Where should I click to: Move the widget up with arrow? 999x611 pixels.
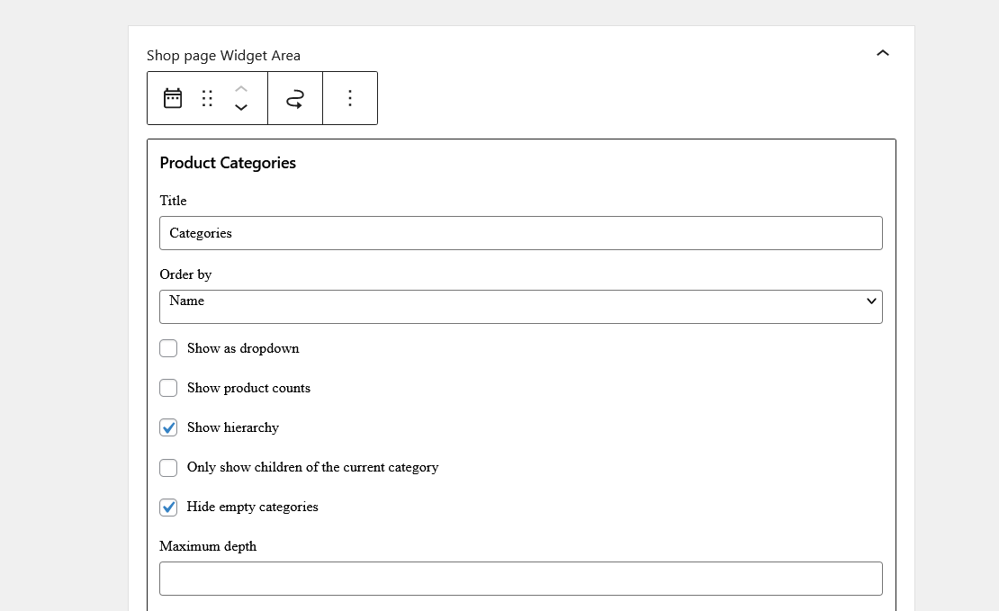click(241, 88)
